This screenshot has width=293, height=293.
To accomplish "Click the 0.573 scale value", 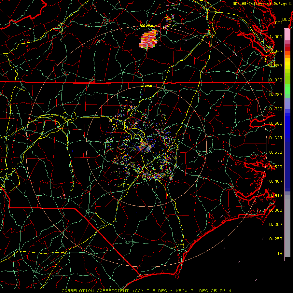I will click(x=276, y=152).
